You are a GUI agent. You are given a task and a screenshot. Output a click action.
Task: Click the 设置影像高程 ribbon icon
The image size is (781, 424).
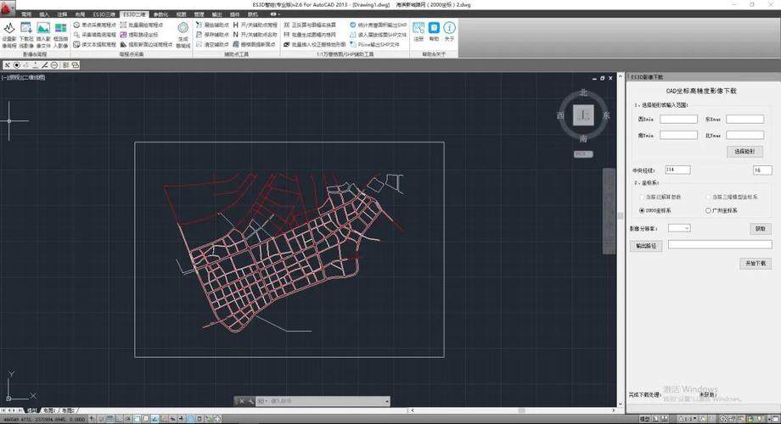(9, 35)
